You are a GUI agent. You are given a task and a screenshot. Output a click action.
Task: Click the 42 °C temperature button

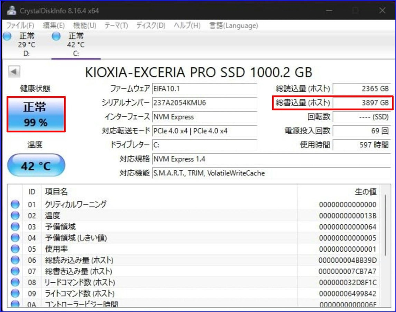[36, 165]
